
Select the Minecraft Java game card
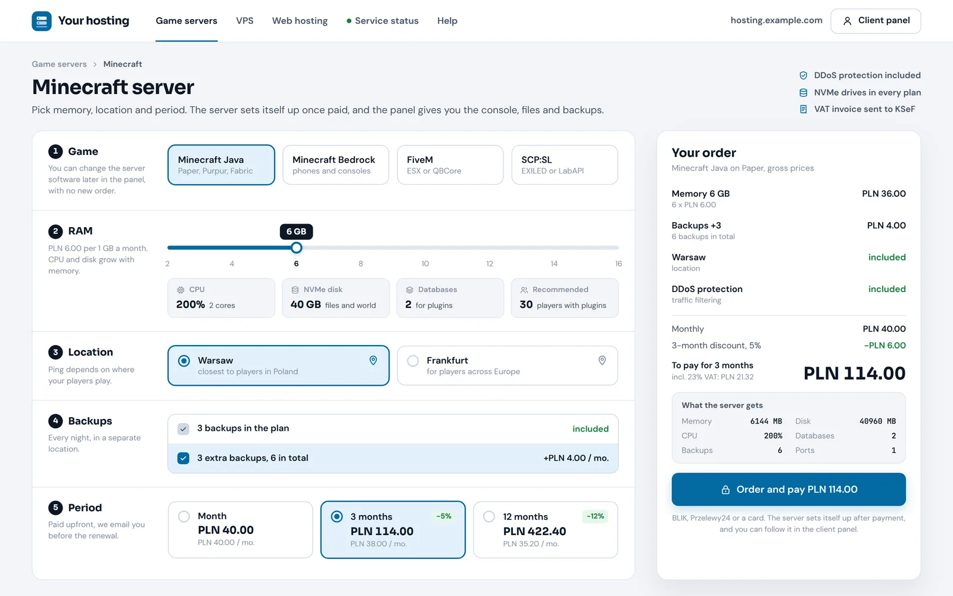[222, 165]
